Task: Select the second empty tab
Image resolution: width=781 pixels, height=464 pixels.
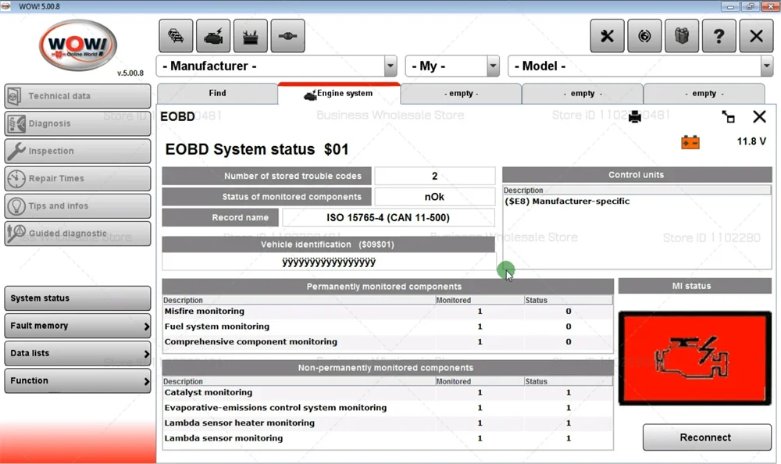Action: click(x=583, y=93)
